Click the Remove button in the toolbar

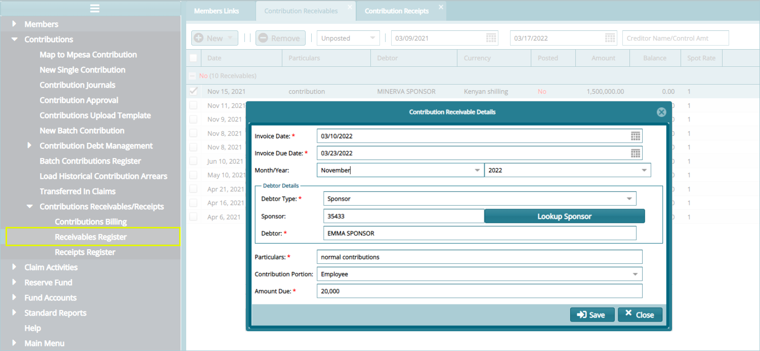280,38
